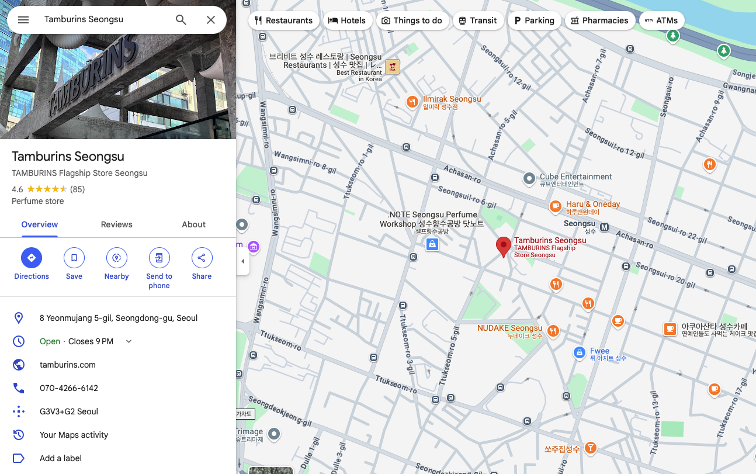Select the Pharmacies chip

tap(600, 20)
